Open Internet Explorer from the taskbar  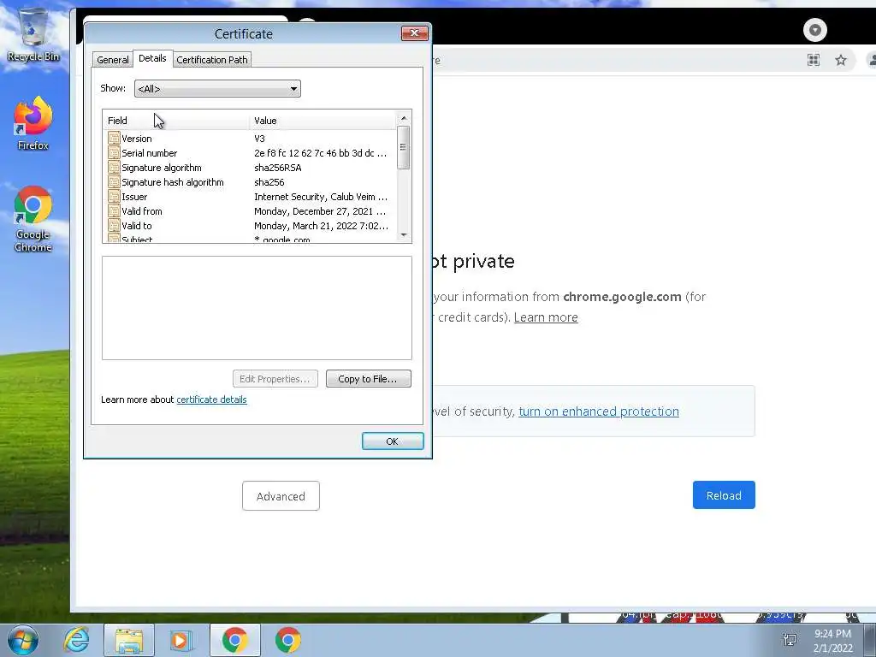click(x=76, y=640)
